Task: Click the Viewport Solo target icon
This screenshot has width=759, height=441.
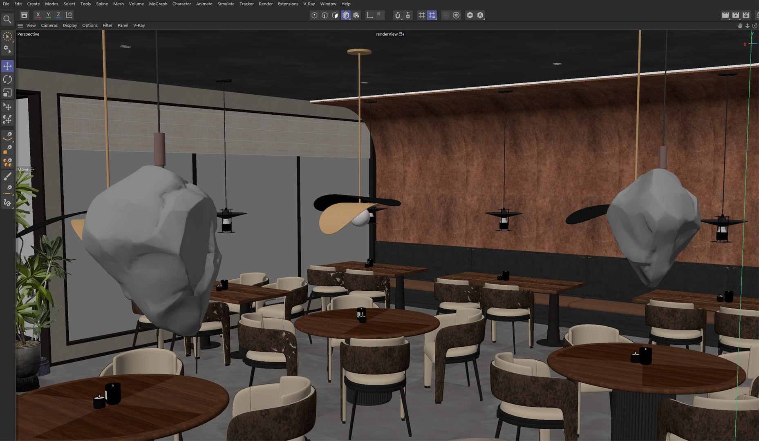Action: tap(456, 15)
